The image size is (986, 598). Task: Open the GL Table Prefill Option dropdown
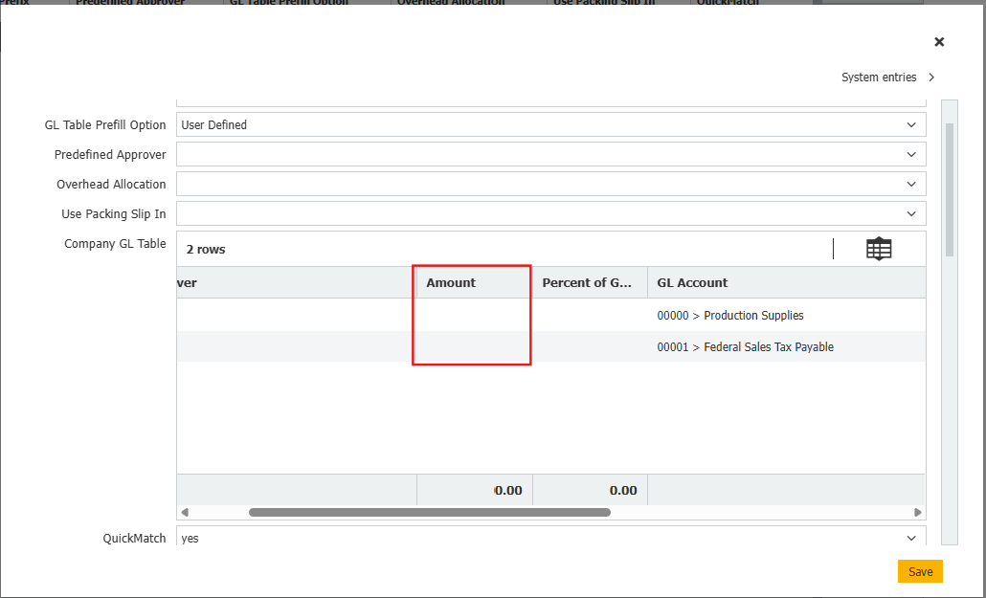550,125
